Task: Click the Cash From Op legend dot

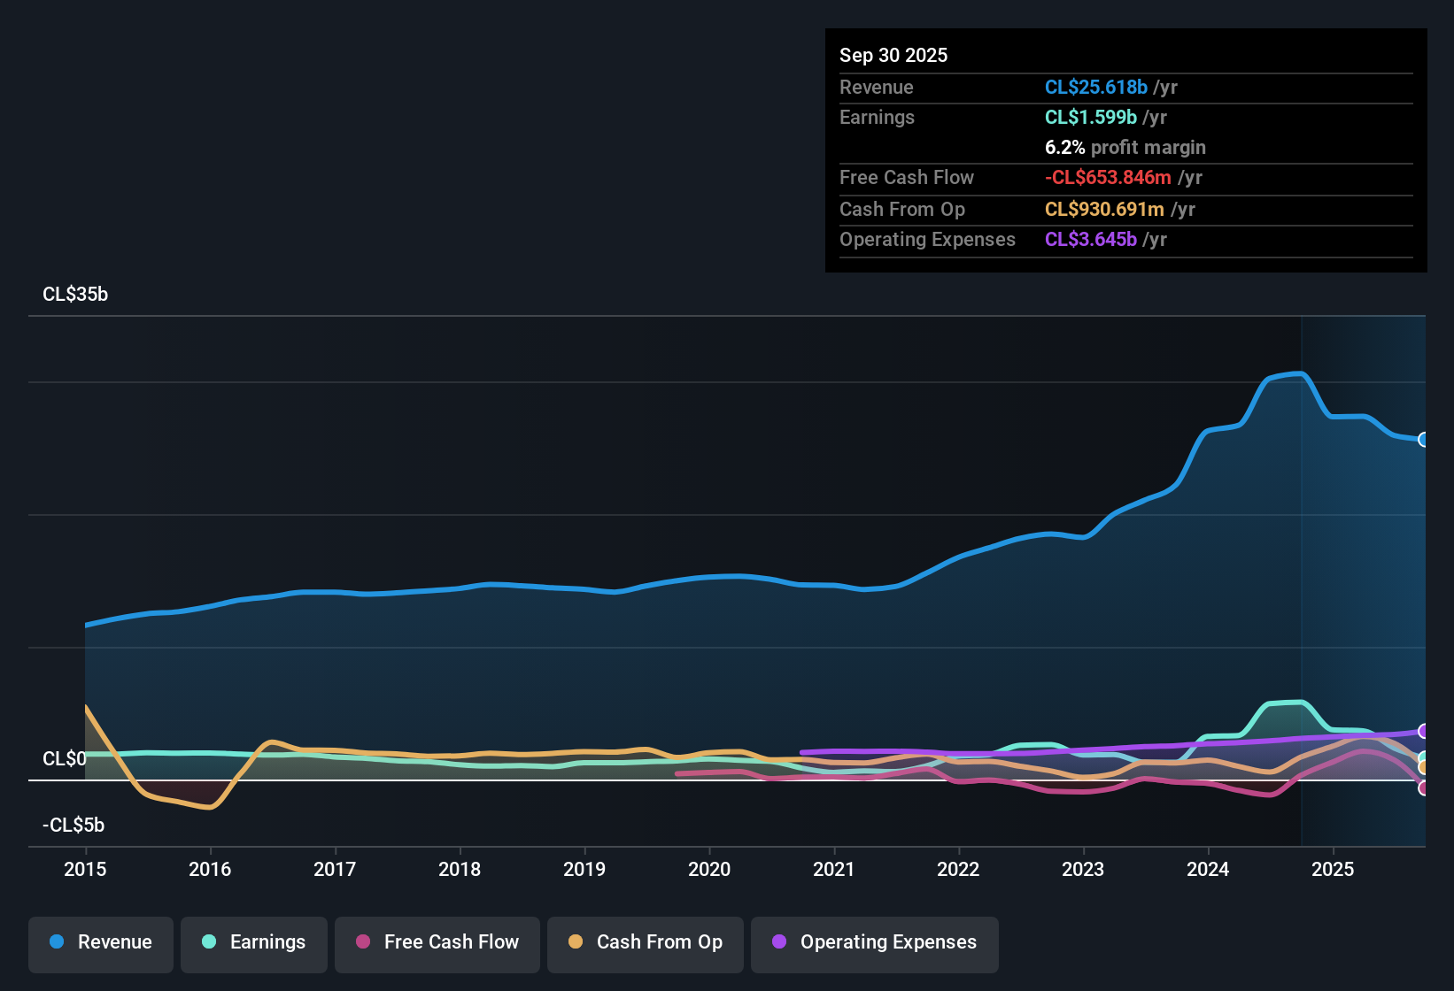Action: (575, 942)
